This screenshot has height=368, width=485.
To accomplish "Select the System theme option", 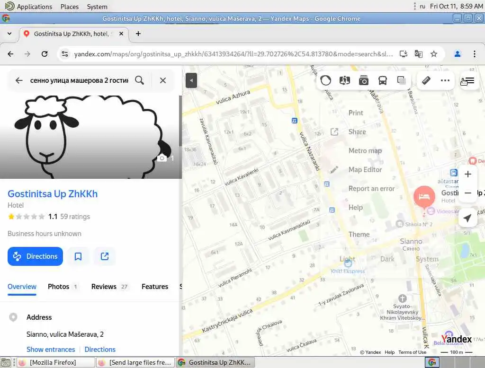I will click(x=427, y=259).
